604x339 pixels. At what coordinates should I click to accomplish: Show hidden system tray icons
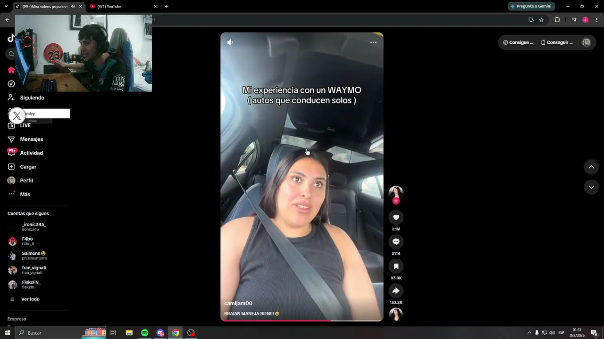pos(529,333)
